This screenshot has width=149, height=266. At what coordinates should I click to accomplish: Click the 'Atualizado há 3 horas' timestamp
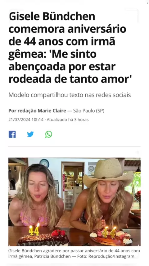click(x=68, y=120)
